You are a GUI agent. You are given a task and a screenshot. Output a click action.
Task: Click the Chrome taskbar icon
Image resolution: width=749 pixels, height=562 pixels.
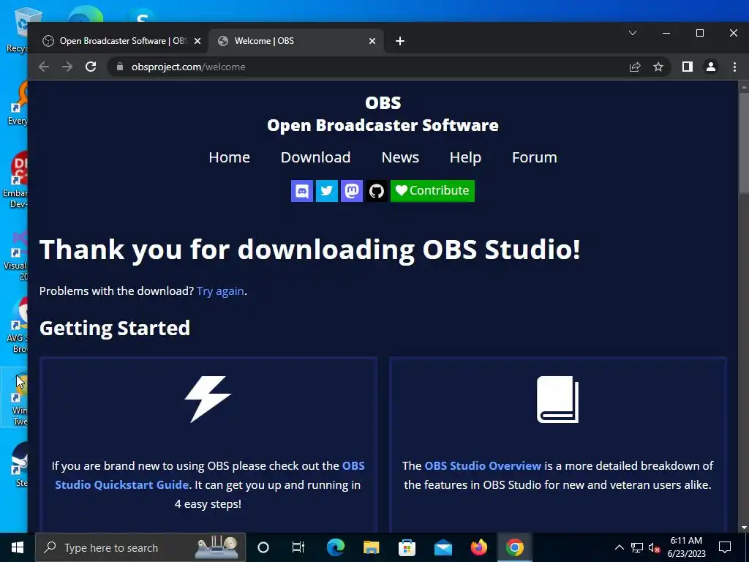click(x=514, y=547)
